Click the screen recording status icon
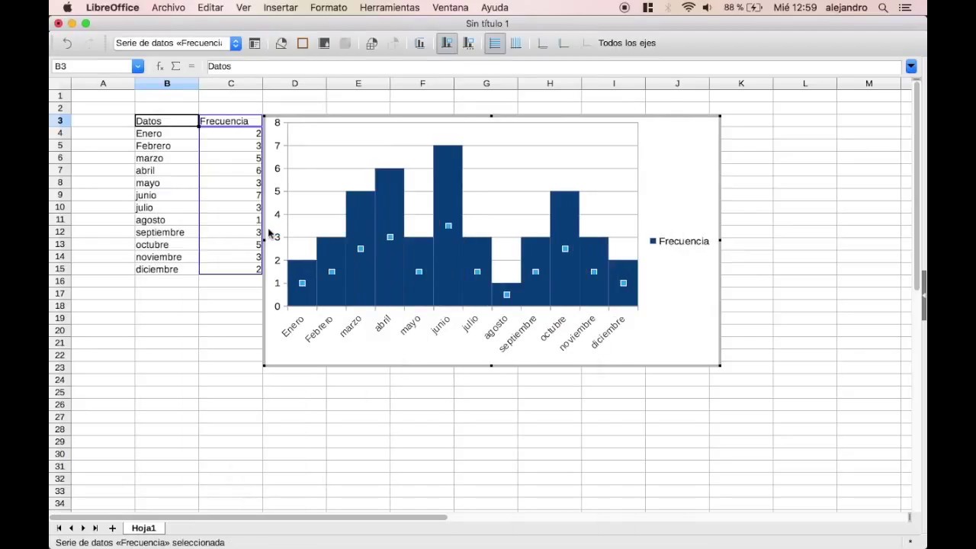Screen dimensions: 976x549 tap(624, 8)
